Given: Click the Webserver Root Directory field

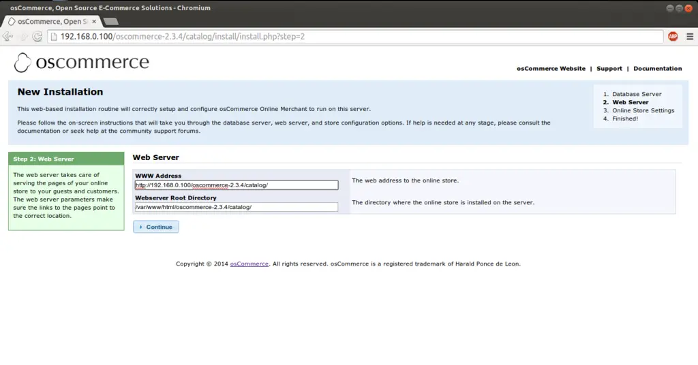Looking at the screenshot, I should tap(237, 207).
